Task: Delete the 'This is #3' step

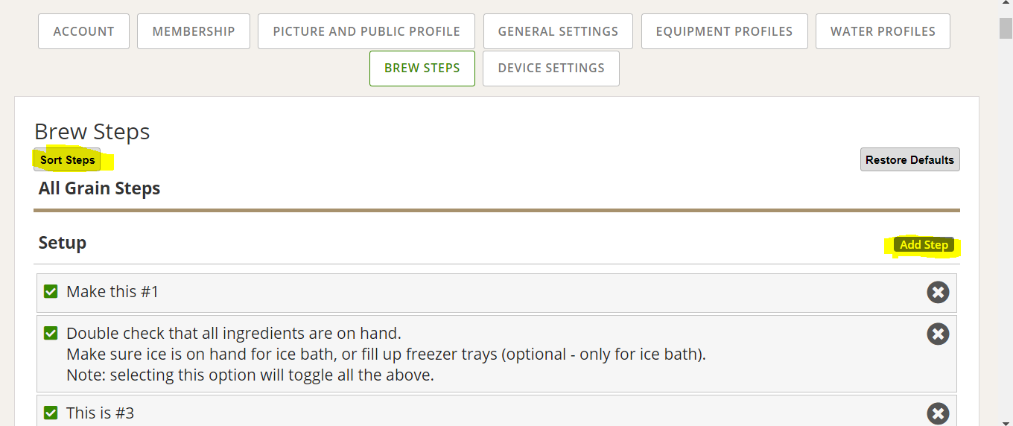Action: pos(938,413)
